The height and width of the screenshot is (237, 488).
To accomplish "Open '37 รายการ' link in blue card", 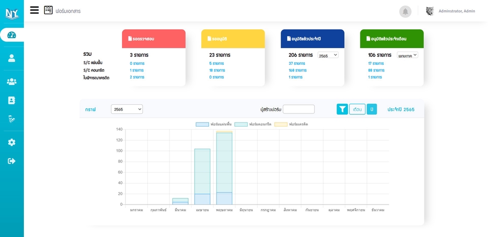I will click(296, 64).
